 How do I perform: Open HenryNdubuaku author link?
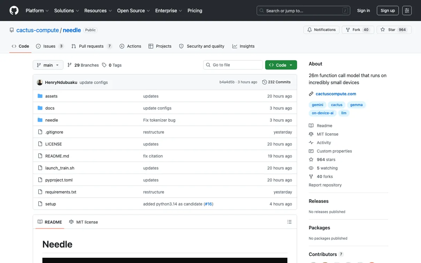61,82
